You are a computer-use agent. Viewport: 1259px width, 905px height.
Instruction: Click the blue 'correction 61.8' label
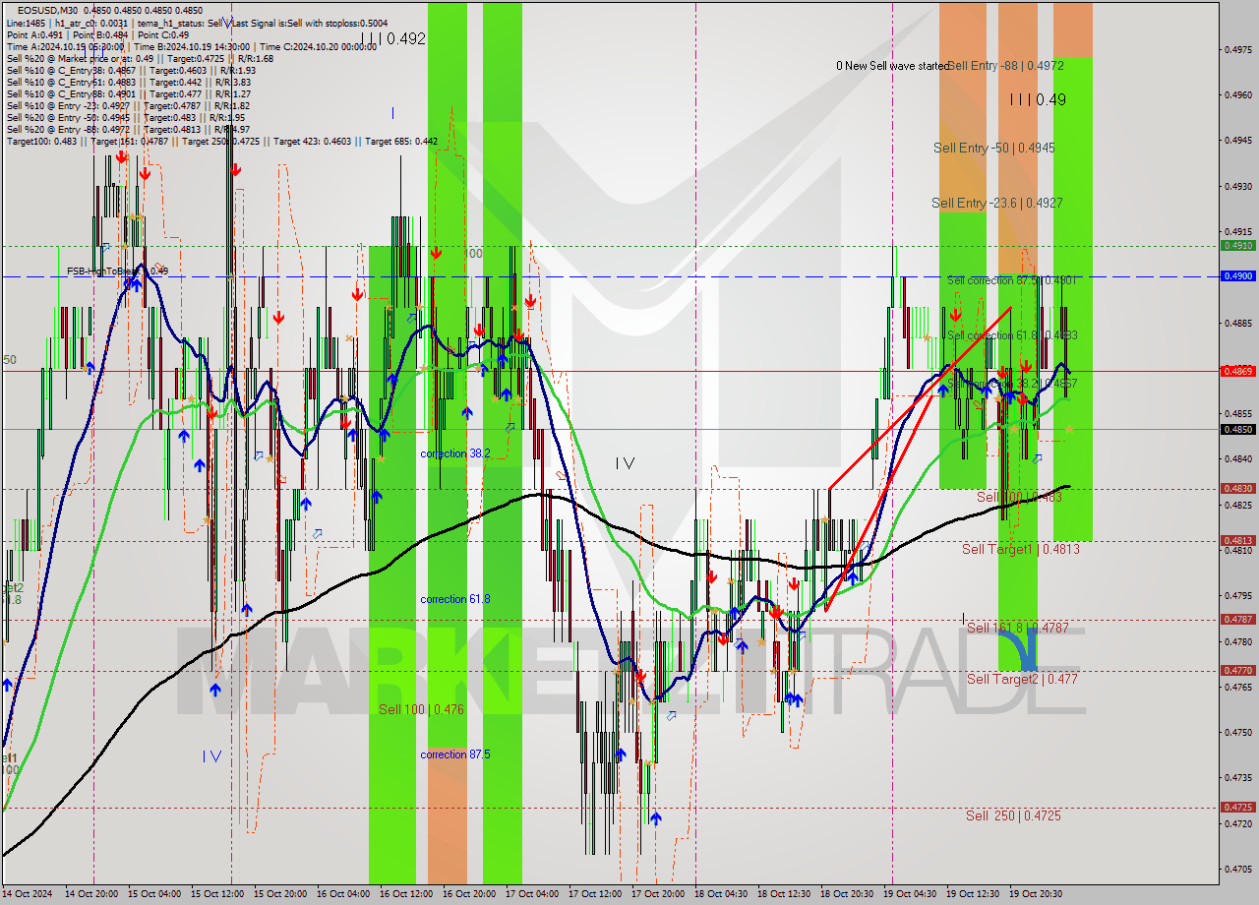click(x=454, y=599)
